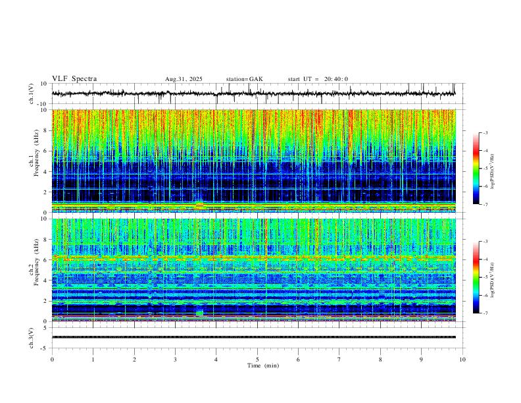Click the "9" tick on the time axis
Image resolution: width=521 pixels, height=403 pixels.
421,360
